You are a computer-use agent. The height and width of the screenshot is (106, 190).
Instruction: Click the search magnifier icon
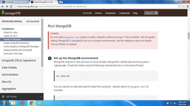coord(156,13)
